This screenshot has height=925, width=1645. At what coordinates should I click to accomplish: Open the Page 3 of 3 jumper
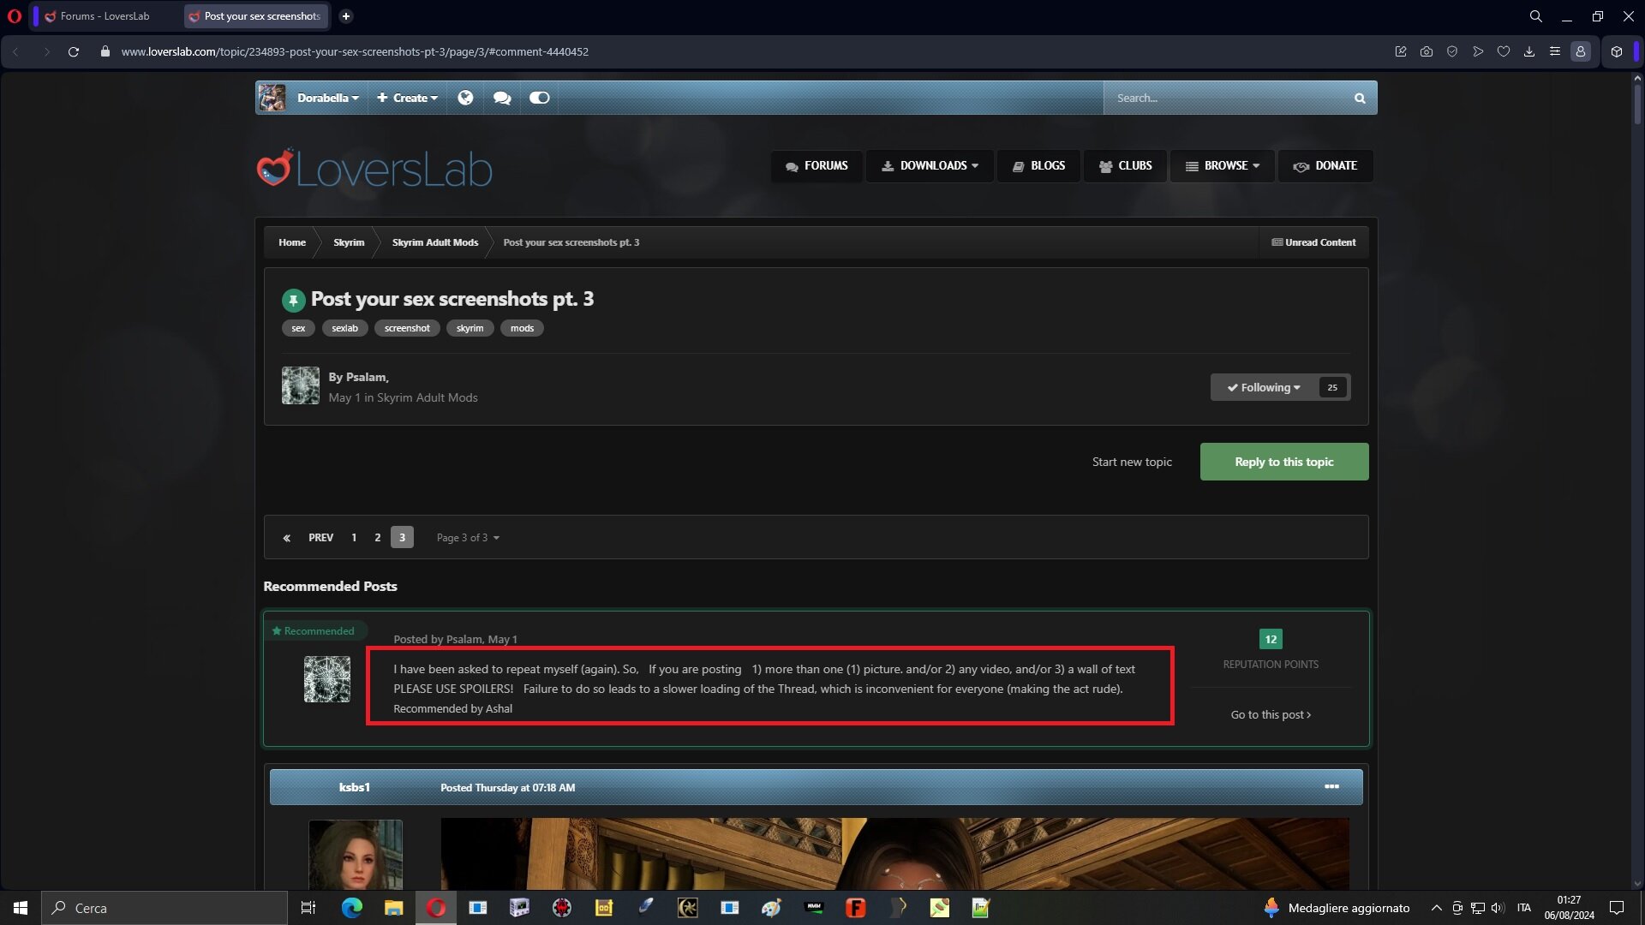468,538
